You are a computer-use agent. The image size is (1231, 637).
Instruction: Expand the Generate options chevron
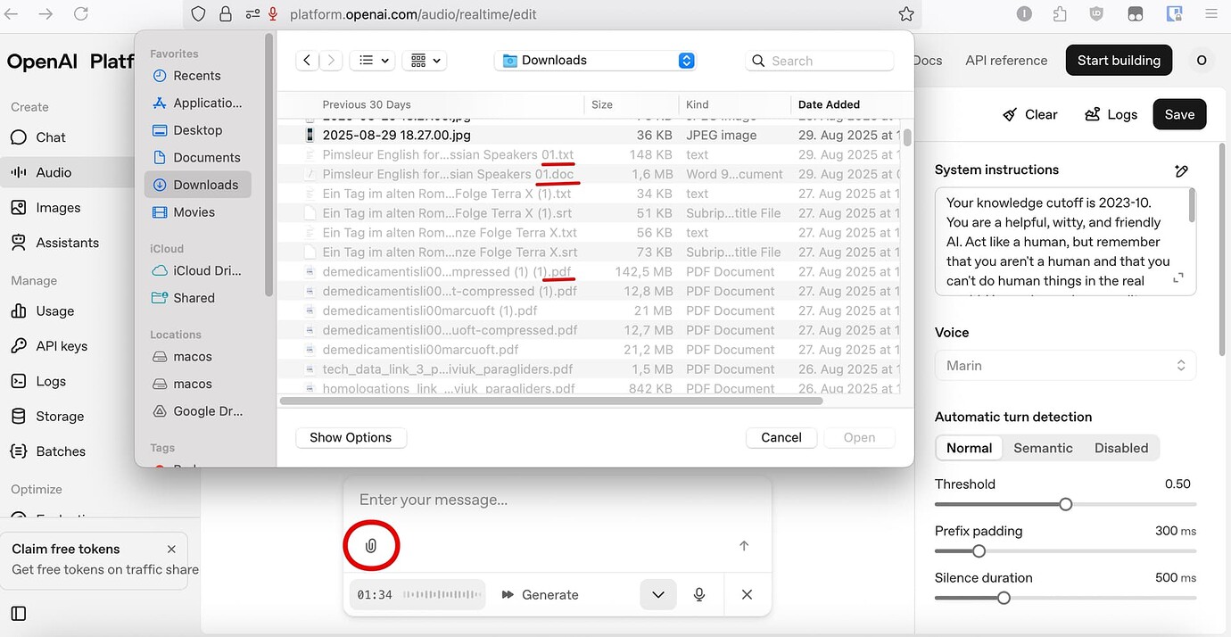pos(657,594)
